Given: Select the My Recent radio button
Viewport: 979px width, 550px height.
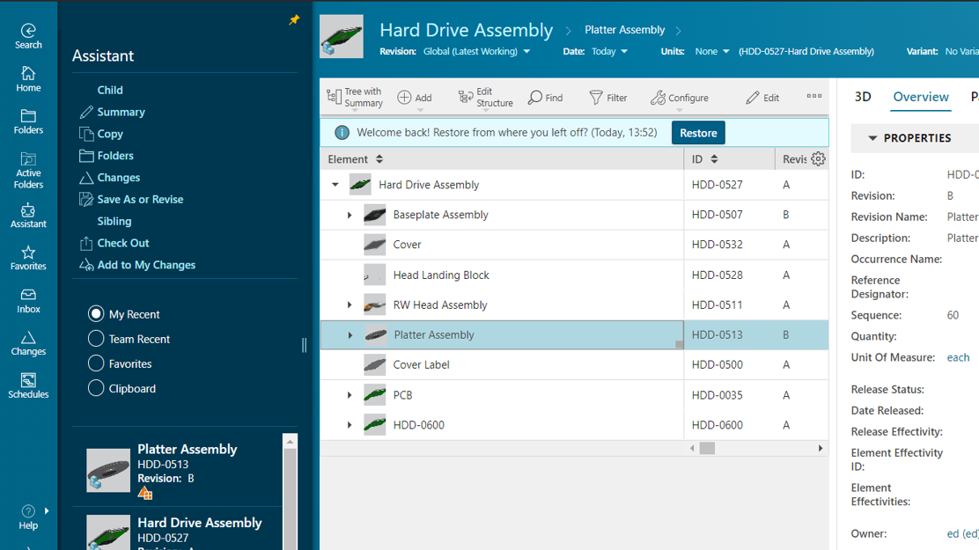Looking at the screenshot, I should [x=97, y=313].
